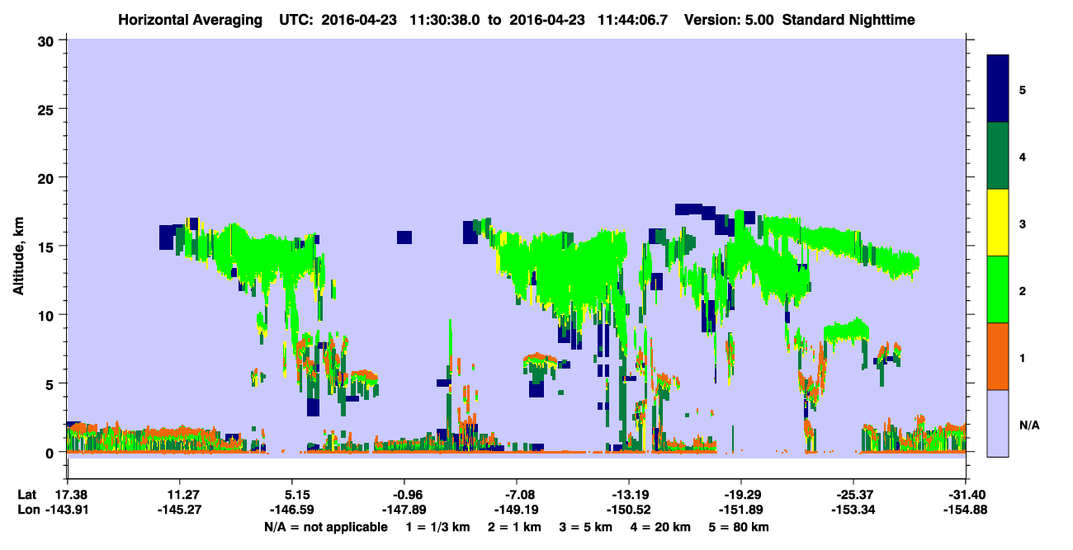The image size is (1073, 550).
Task: Click the dark green colorbar segment labeled 4
Action: click(x=999, y=155)
